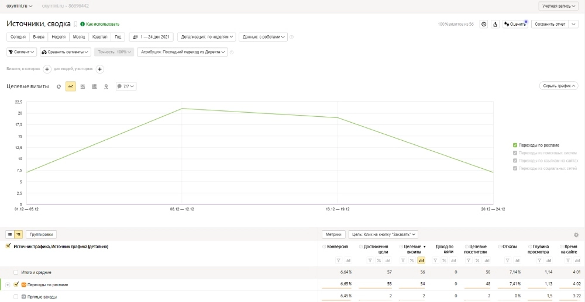Switch chart to map view

coord(106,86)
